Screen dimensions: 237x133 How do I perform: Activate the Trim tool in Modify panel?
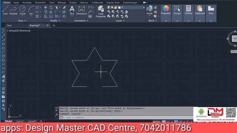[57, 7]
